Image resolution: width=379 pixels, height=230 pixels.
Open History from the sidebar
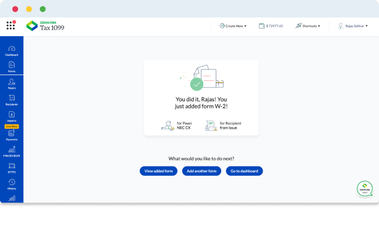[12, 184]
